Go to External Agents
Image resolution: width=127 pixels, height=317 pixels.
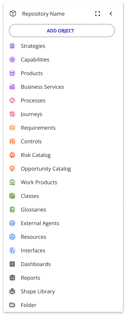tap(62, 224)
